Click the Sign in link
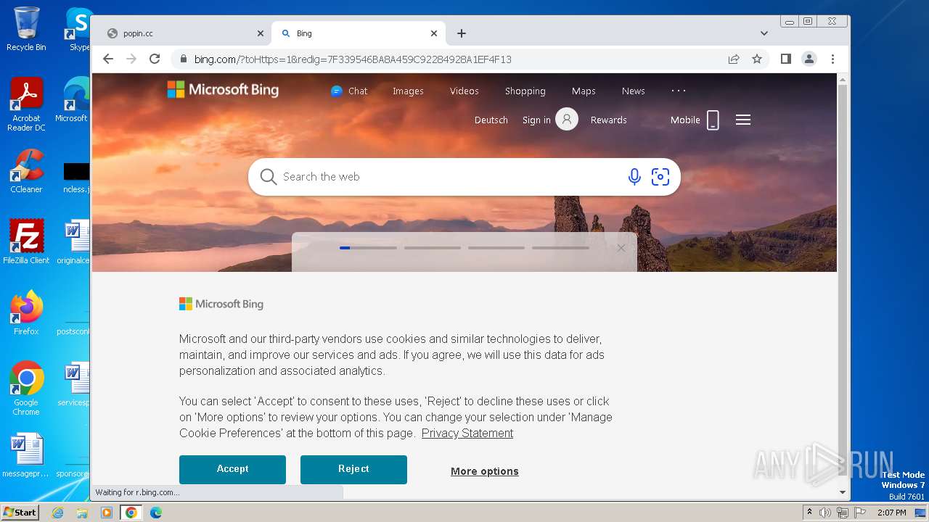The height and width of the screenshot is (522, 929). tap(536, 120)
